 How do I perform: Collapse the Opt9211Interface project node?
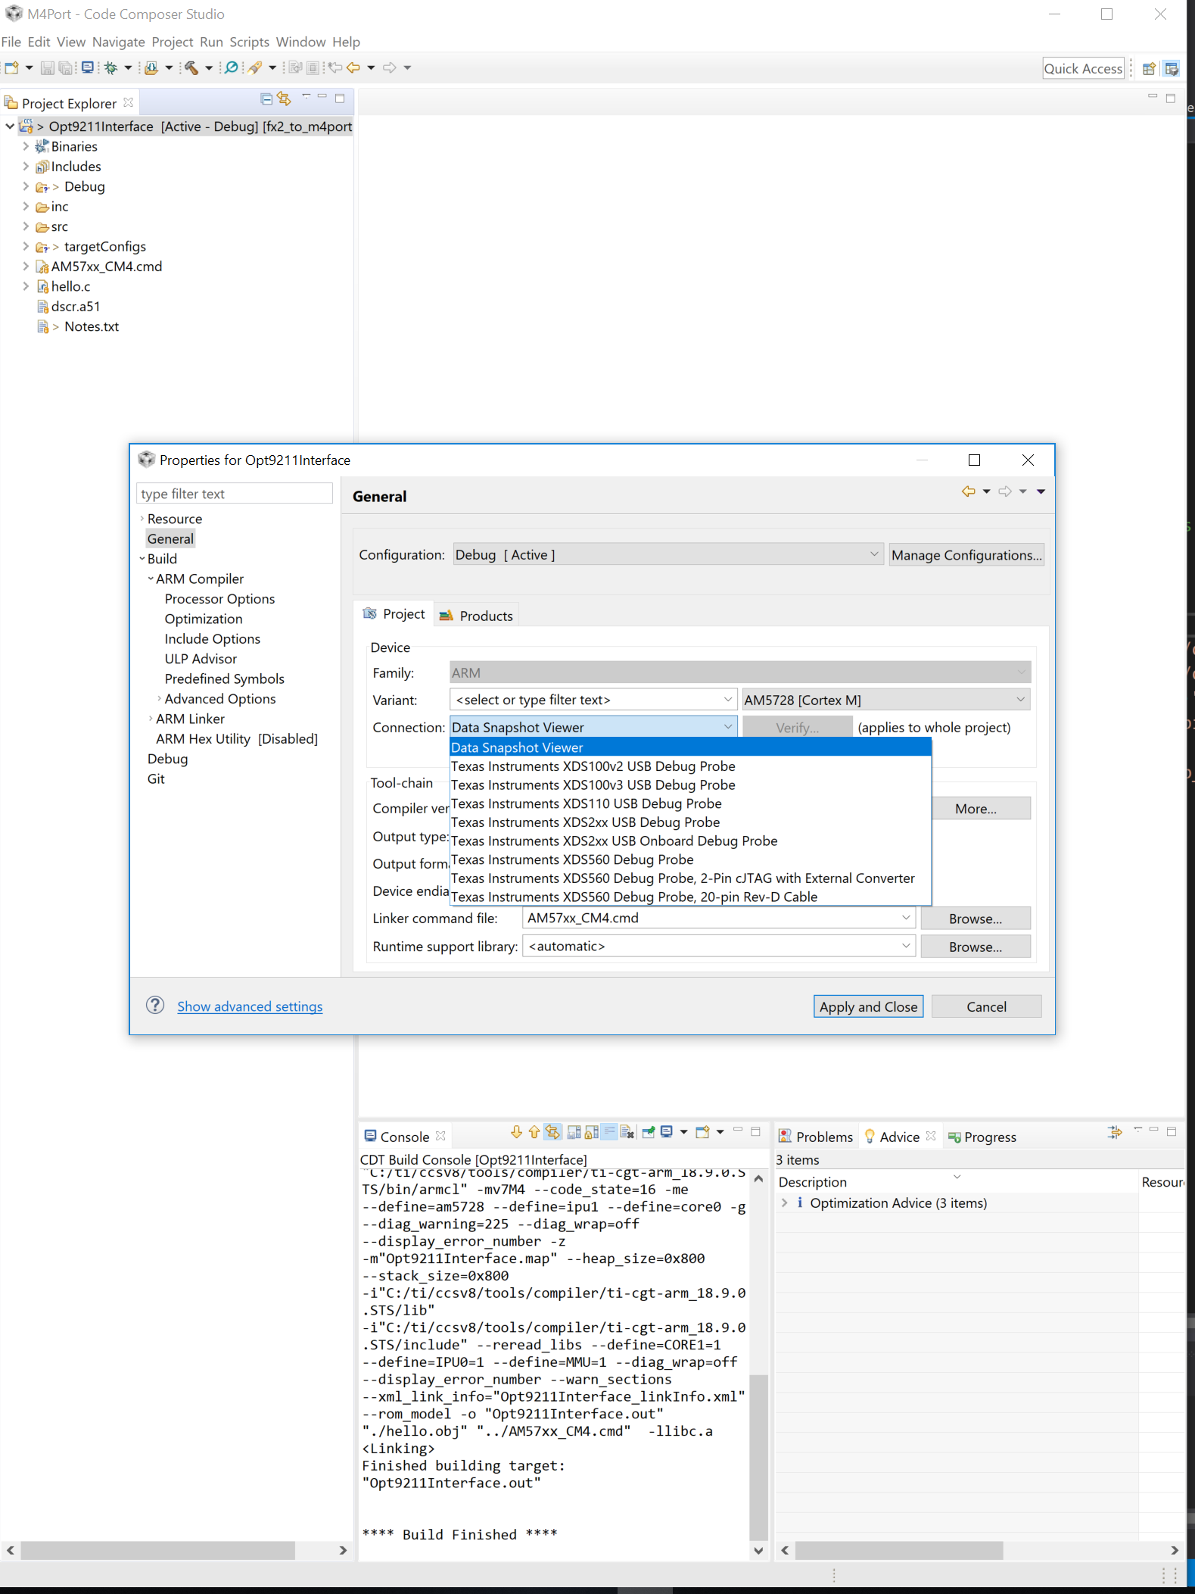tap(9, 126)
